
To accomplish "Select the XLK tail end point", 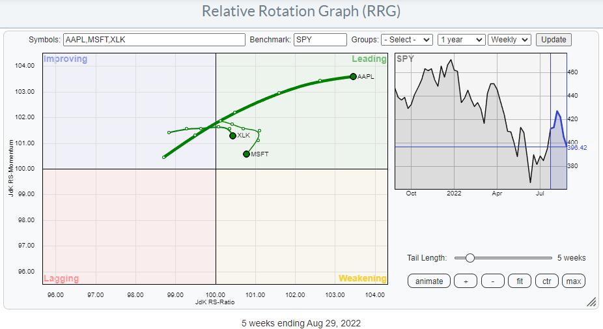I will point(232,136).
